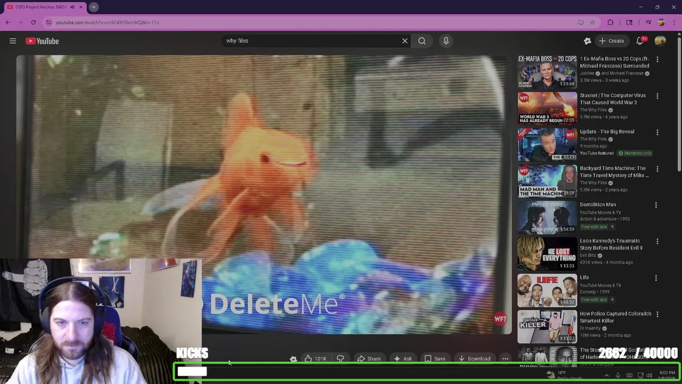Viewport: 682px width, 384px height.
Task: Open options for Life movie
Action: pyautogui.click(x=657, y=278)
